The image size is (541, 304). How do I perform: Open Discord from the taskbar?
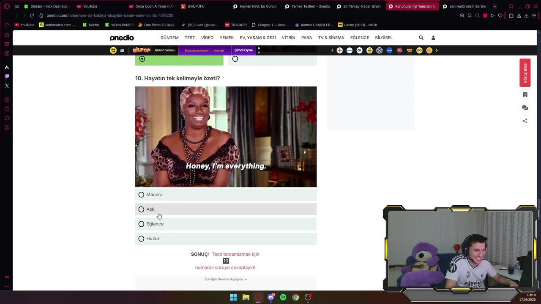271,297
